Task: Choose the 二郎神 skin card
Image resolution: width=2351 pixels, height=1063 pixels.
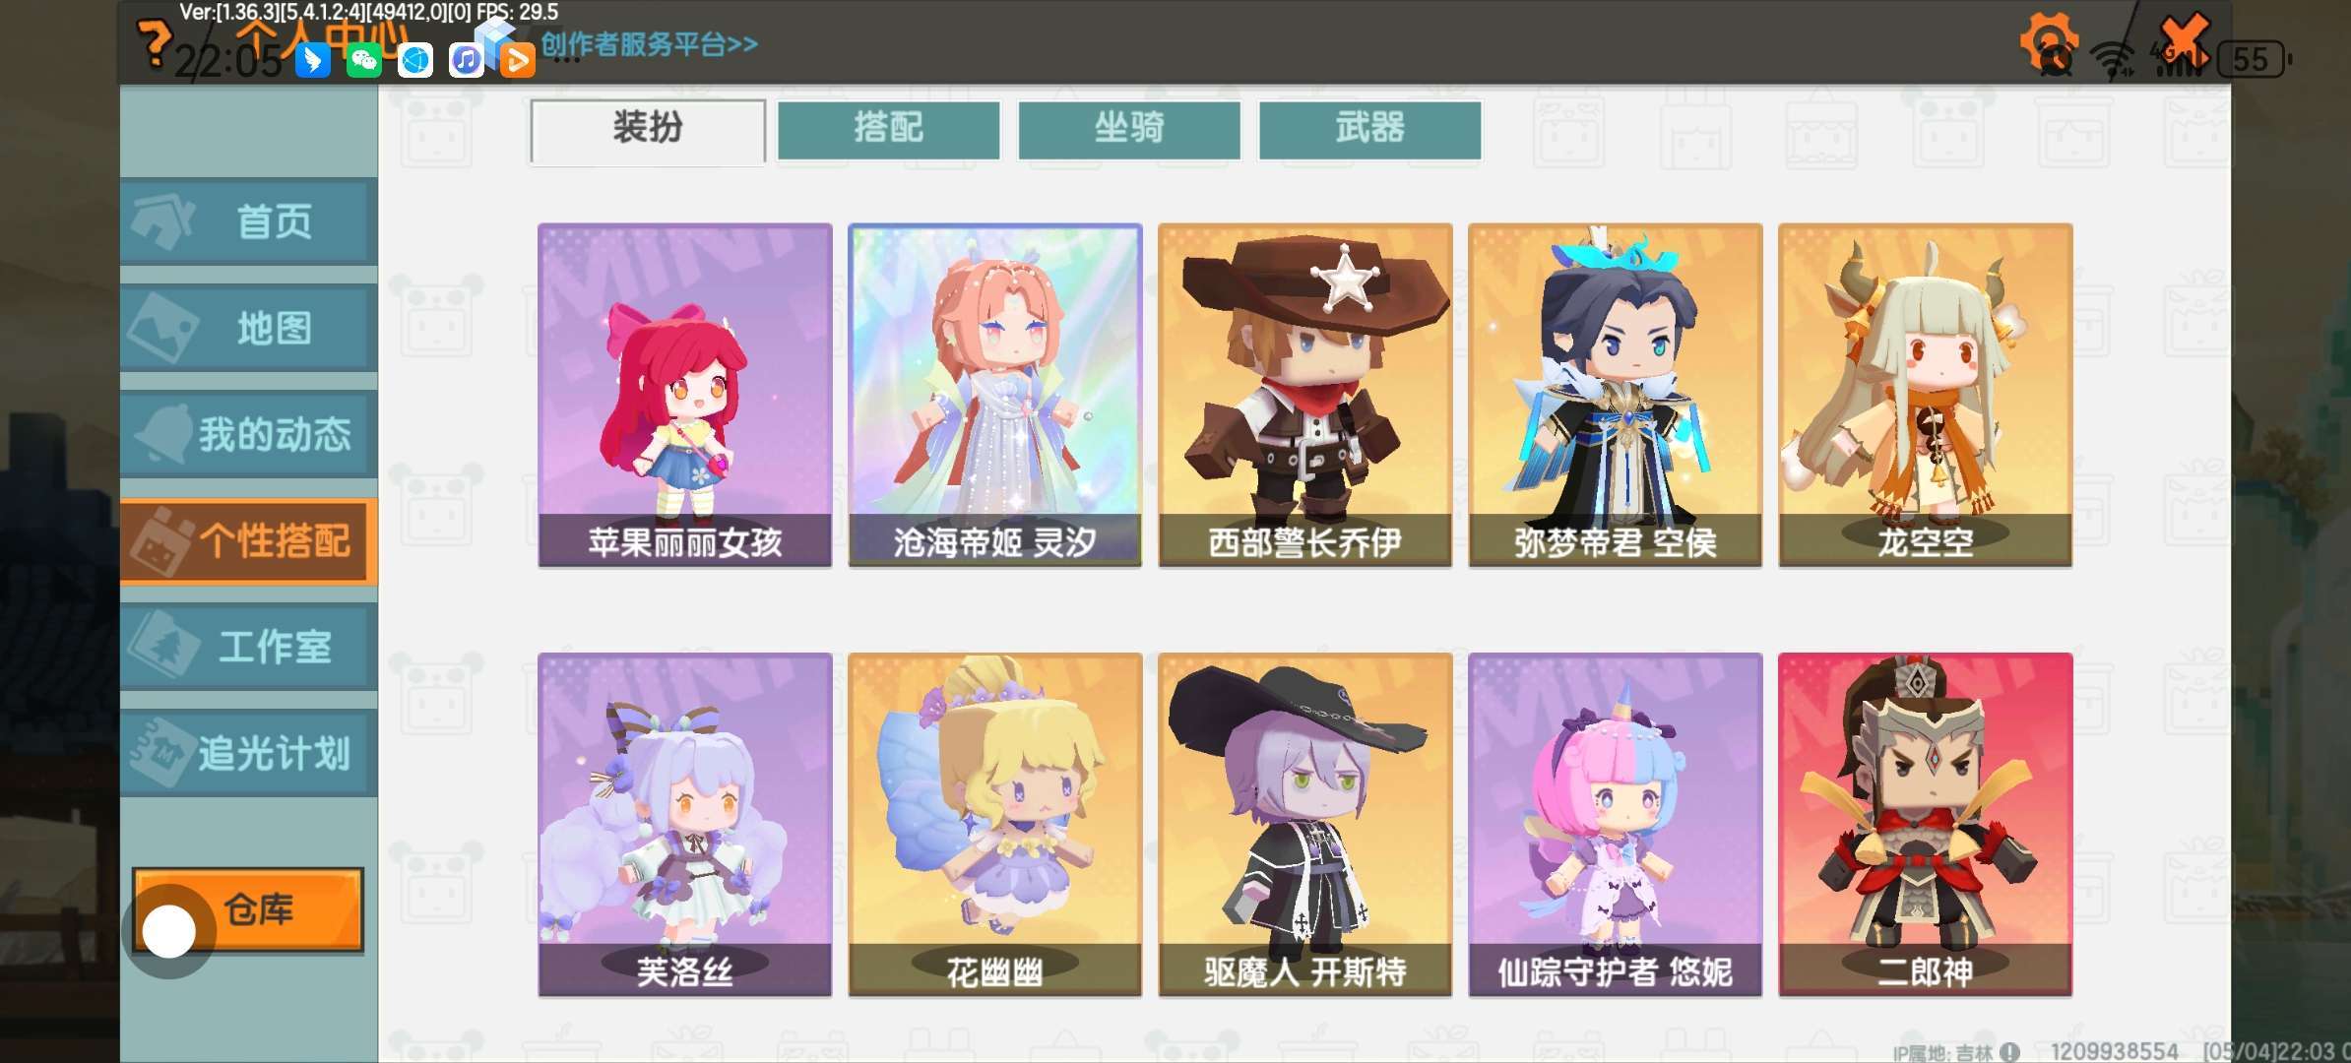Action: [x=1925, y=825]
